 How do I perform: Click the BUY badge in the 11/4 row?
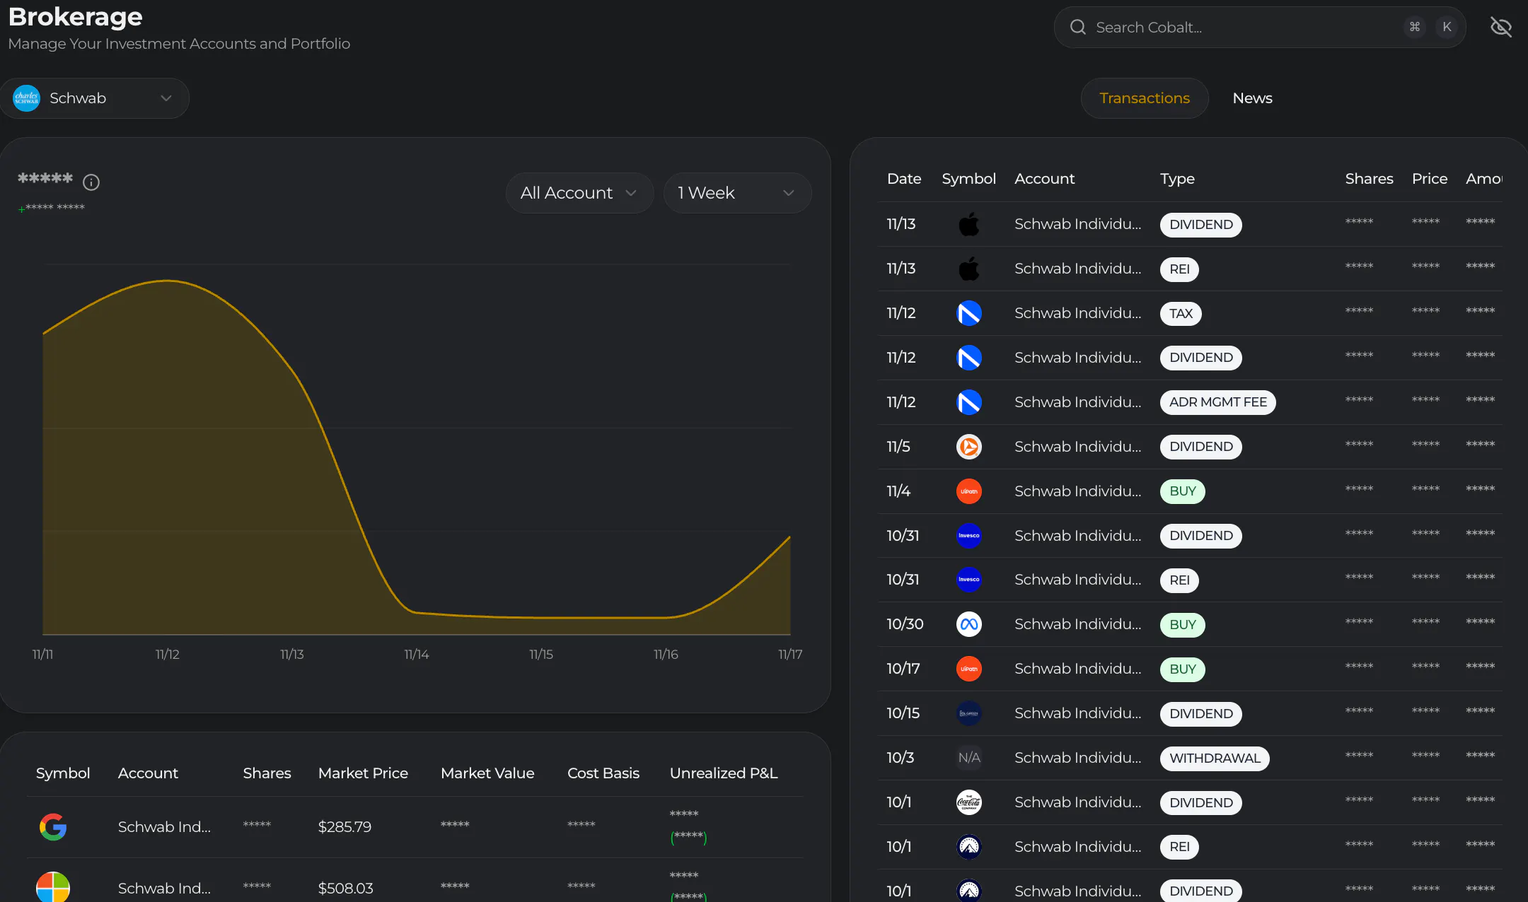coord(1183,491)
